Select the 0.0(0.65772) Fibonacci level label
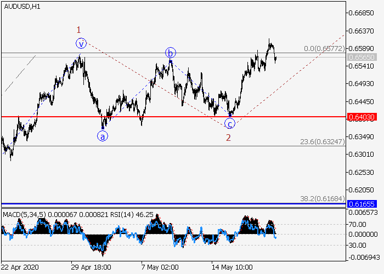This screenshot has height=274, width=384. click(324, 49)
